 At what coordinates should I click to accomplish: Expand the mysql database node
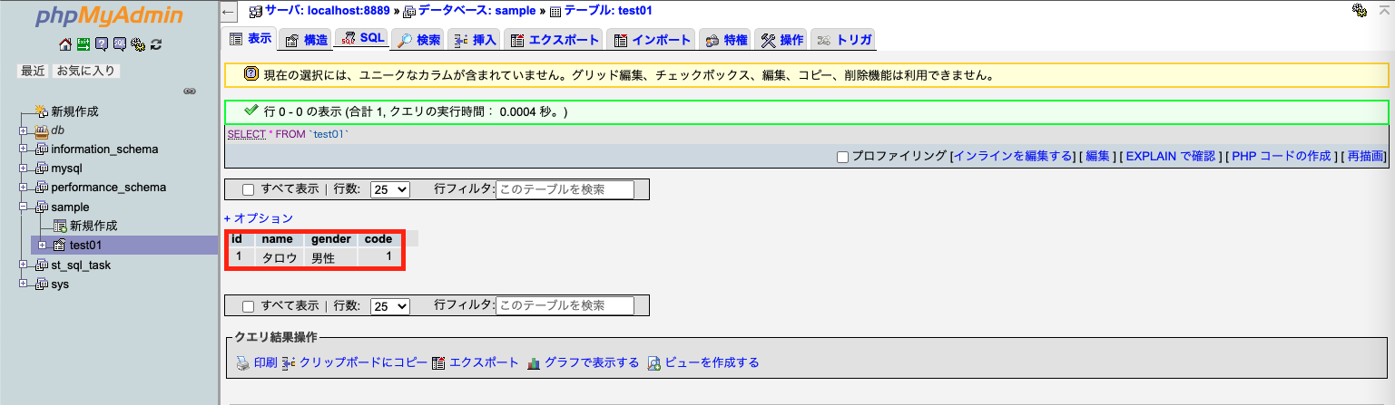[24, 169]
